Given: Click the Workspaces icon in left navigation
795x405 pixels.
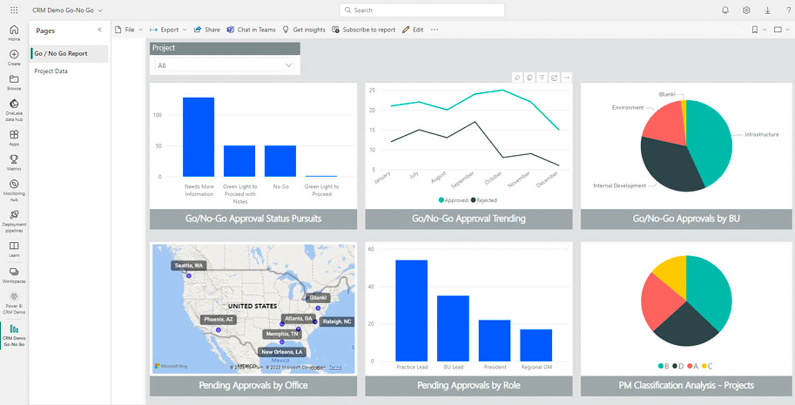Looking at the screenshot, I should [x=14, y=272].
